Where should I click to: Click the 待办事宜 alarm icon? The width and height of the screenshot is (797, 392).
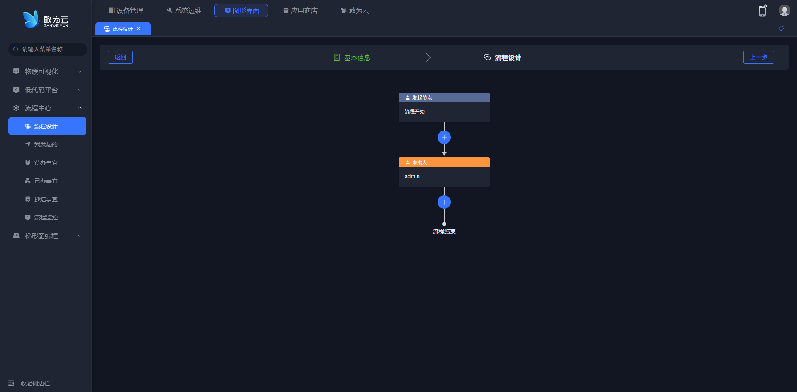(x=28, y=163)
